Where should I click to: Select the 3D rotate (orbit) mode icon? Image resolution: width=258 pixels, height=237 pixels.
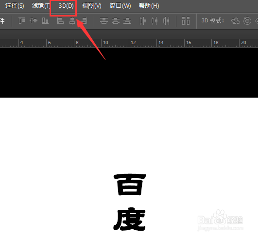click(x=236, y=21)
